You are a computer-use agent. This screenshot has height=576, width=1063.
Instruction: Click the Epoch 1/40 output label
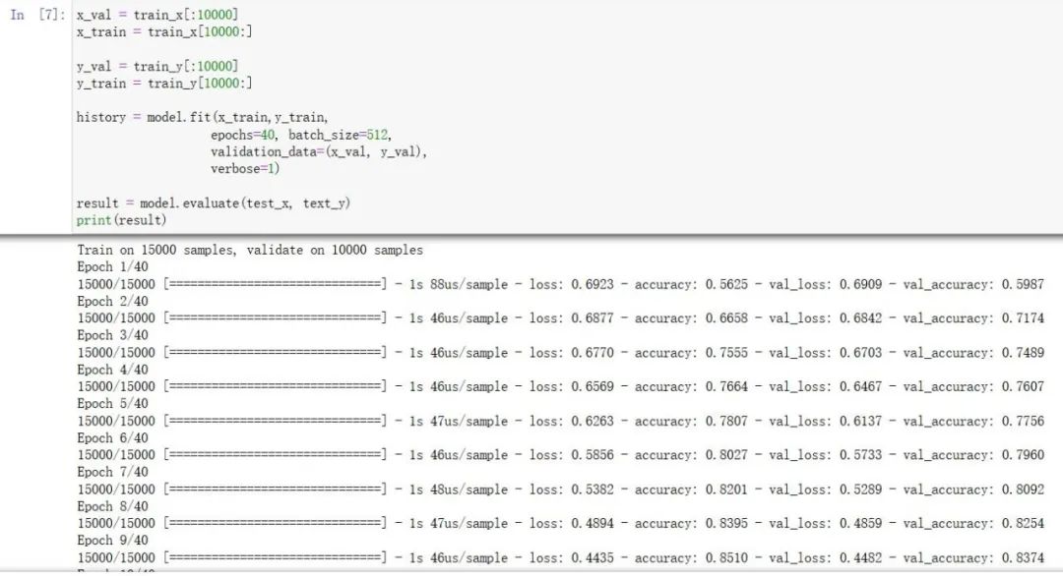pos(112,267)
